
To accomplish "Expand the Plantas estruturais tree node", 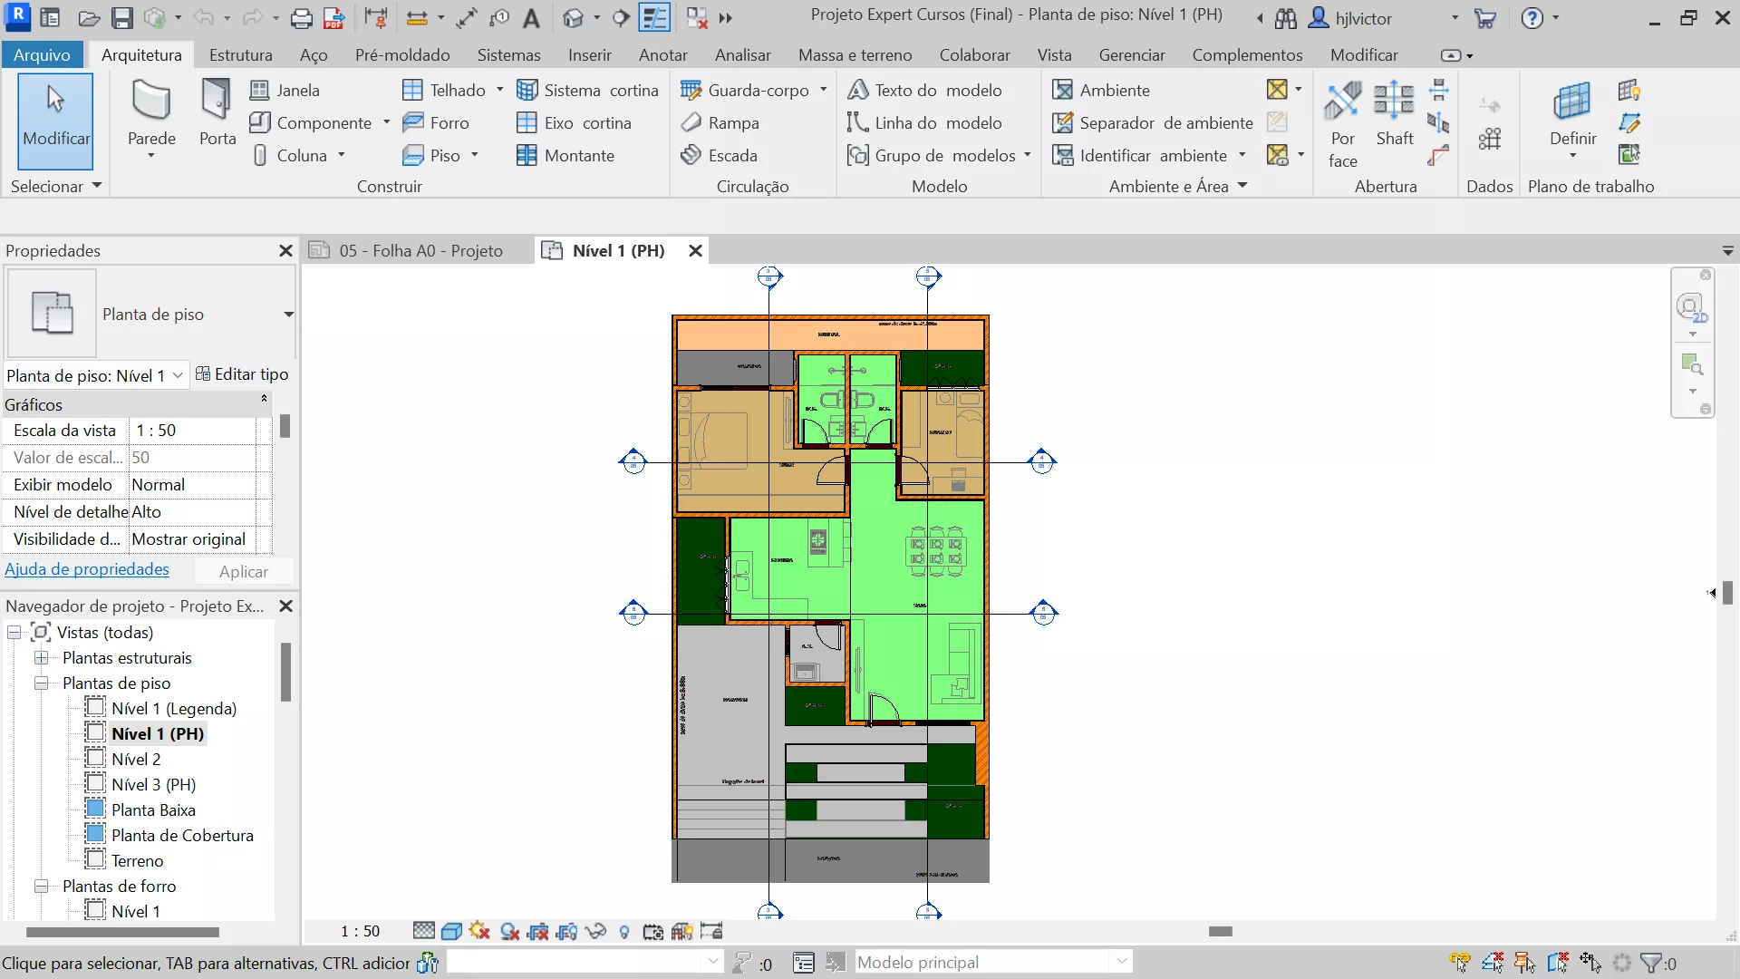I will pos(42,658).
